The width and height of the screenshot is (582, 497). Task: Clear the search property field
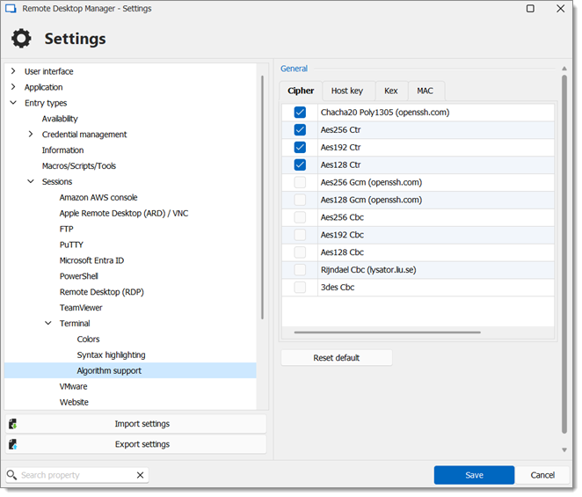tap(141, 475)
